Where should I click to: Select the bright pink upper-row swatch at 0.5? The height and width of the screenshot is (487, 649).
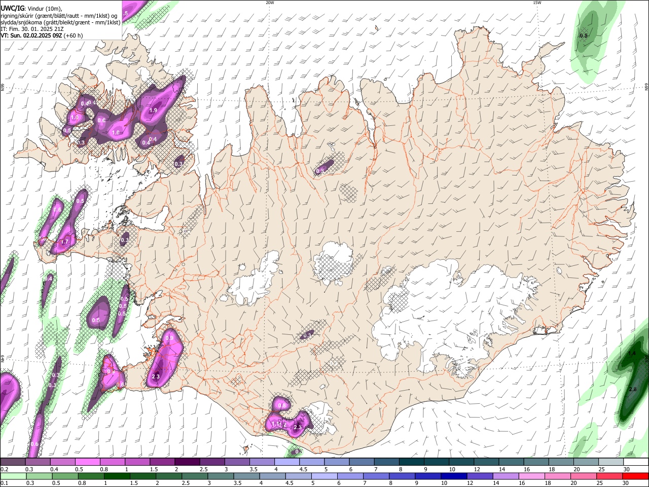(x=87, y=462)
